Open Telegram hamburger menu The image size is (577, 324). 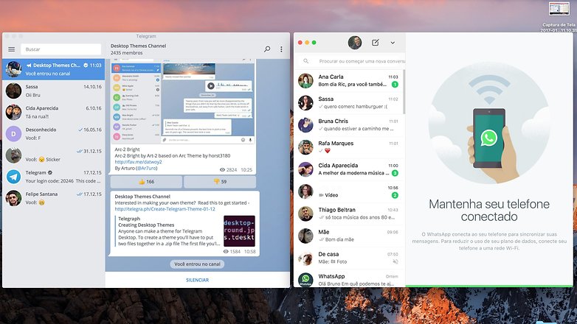tap(11, 49)
